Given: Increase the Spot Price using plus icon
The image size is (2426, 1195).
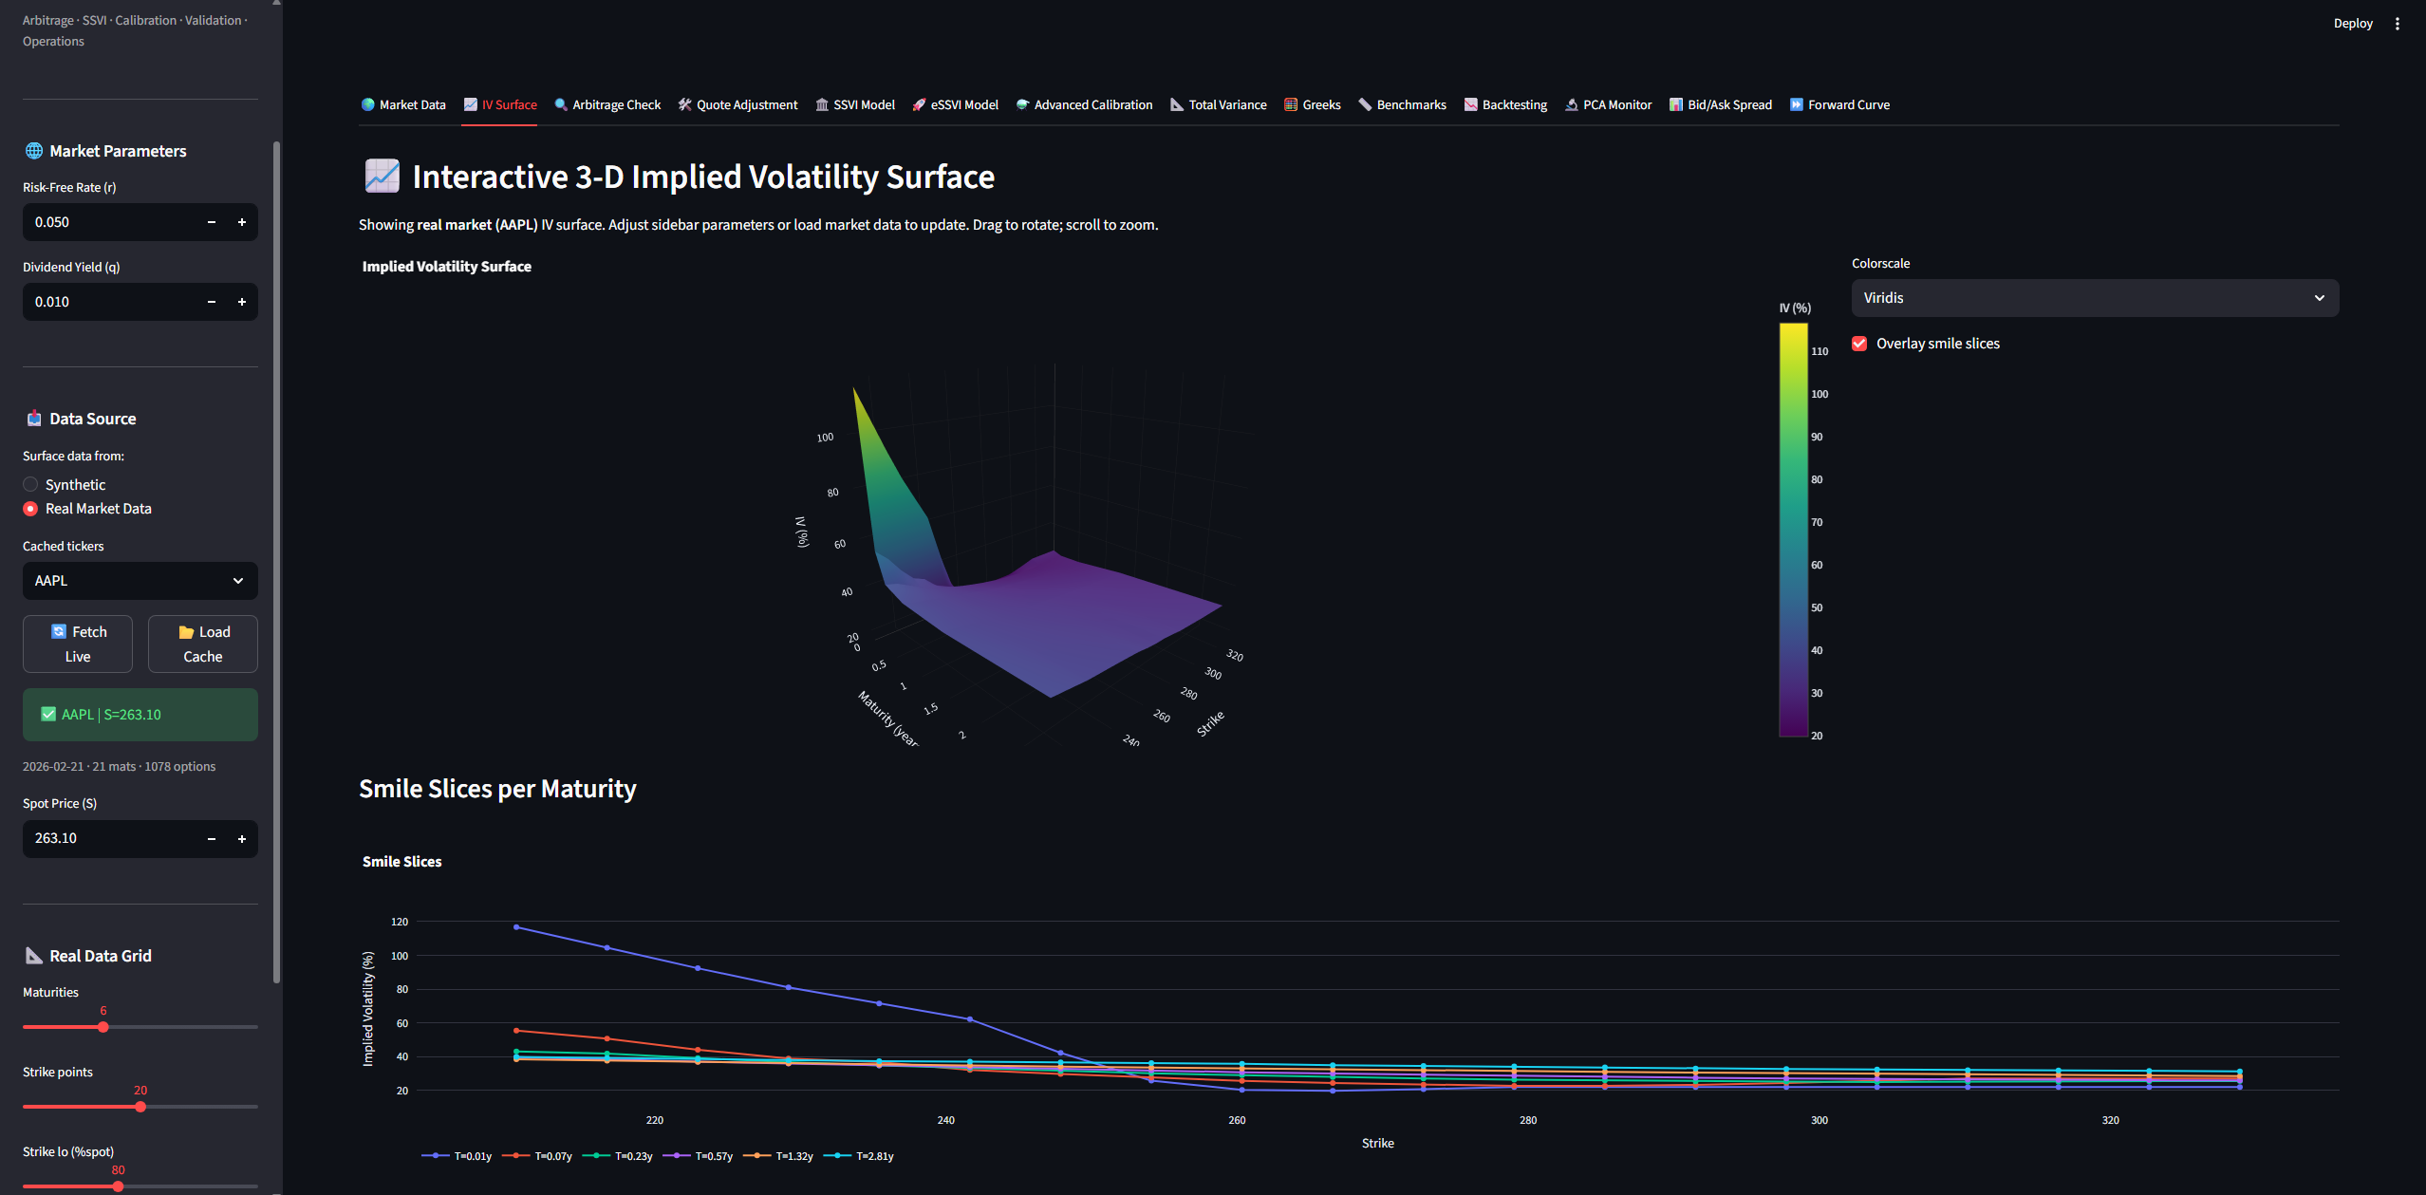Looking at the screenshot, I should [242, 839].
